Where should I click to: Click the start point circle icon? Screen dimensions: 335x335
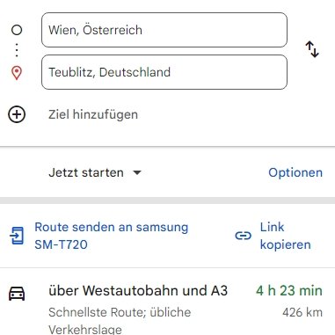(17, 30)
